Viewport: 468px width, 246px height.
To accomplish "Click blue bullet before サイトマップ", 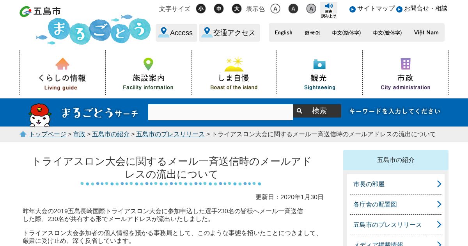I will 353,9.
